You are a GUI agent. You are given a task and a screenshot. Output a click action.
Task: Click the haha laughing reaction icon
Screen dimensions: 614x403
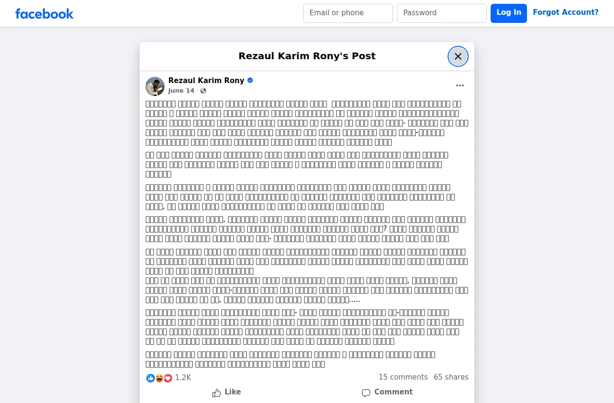pyautogui.click(x=159, y=378)
